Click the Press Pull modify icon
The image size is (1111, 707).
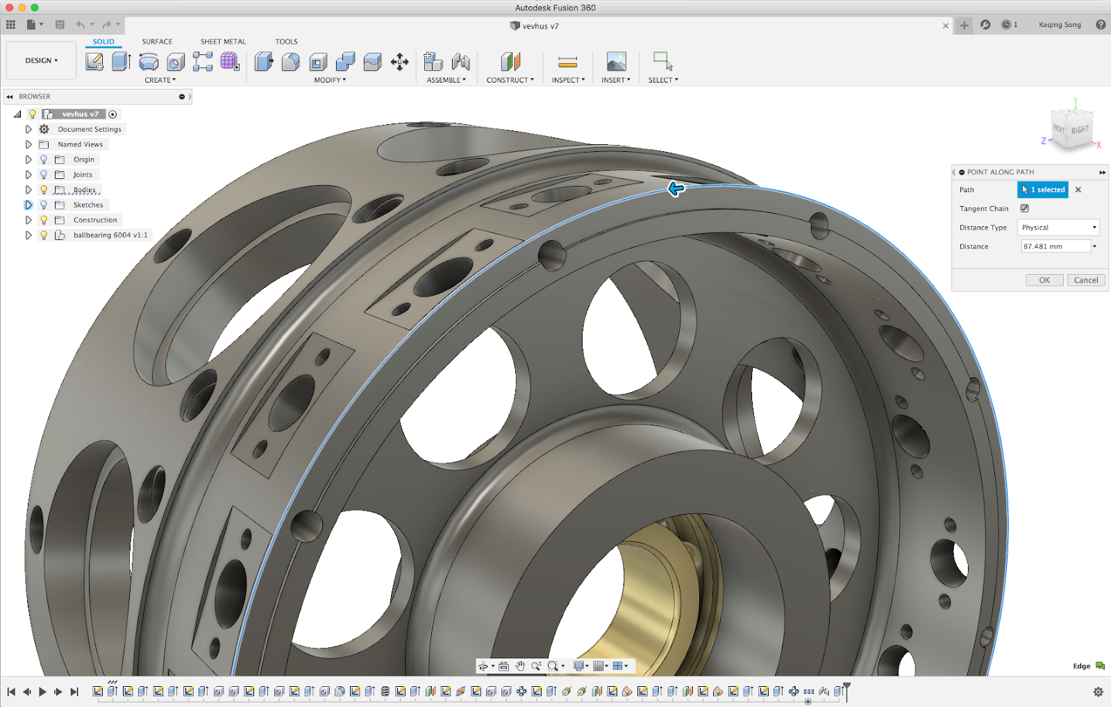(264, 62)
